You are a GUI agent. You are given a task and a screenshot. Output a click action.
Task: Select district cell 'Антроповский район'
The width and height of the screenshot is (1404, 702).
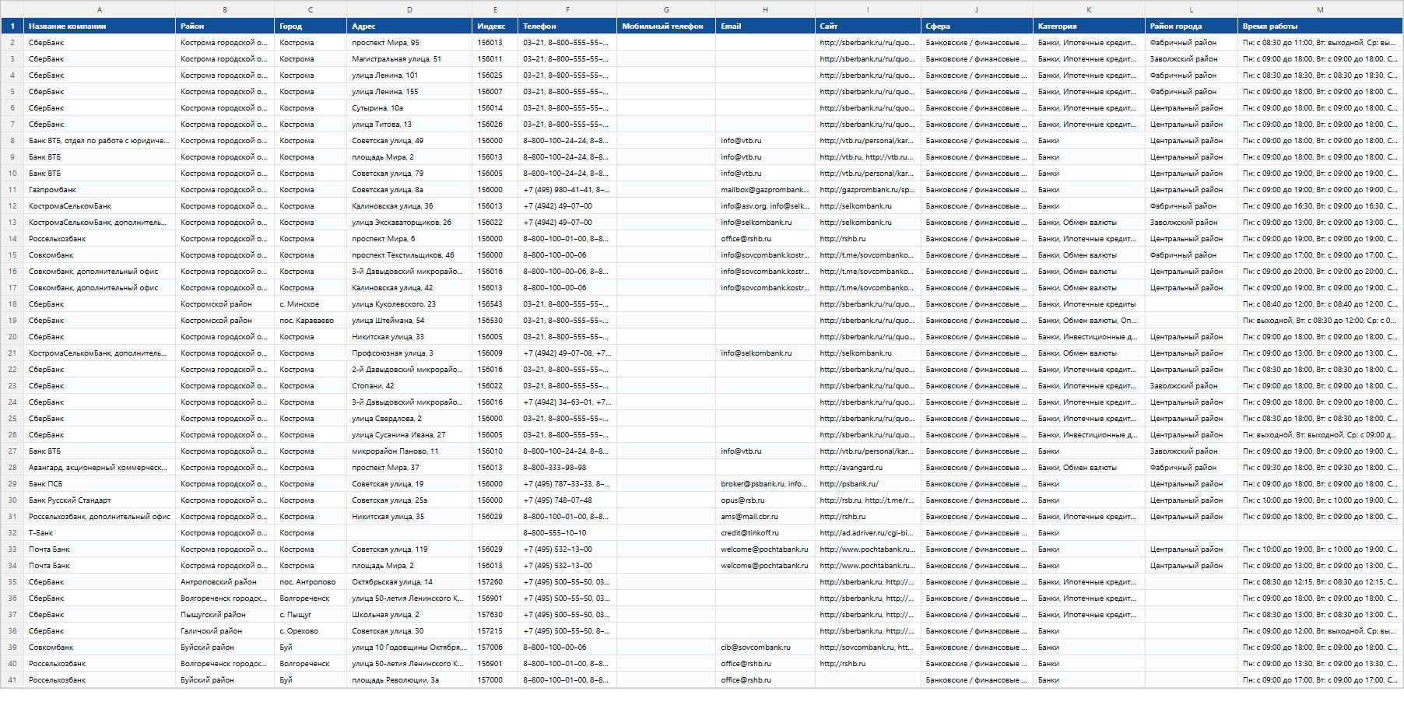click(x=225, y=582)
